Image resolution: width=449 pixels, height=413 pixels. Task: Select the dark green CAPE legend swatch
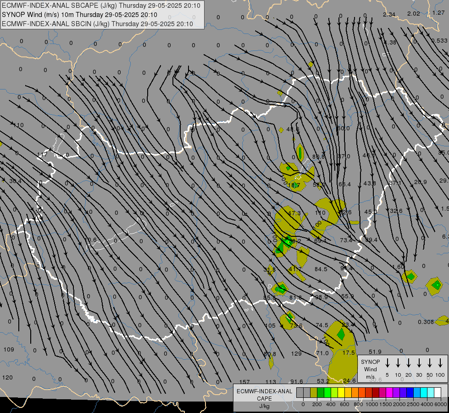(x=321, y=393)
